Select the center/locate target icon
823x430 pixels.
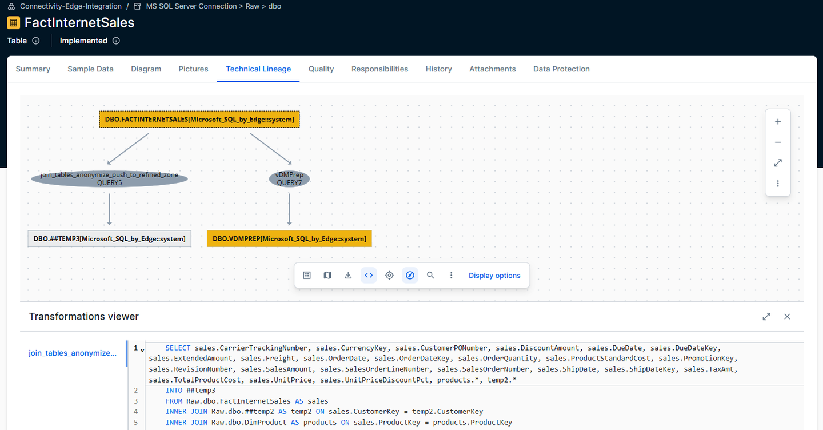pyautogui.click(x=389, y=275)
